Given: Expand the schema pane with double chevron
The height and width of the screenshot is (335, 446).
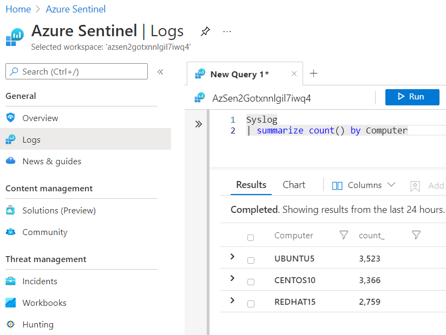Looking at the screenshot, I should 199,124.
